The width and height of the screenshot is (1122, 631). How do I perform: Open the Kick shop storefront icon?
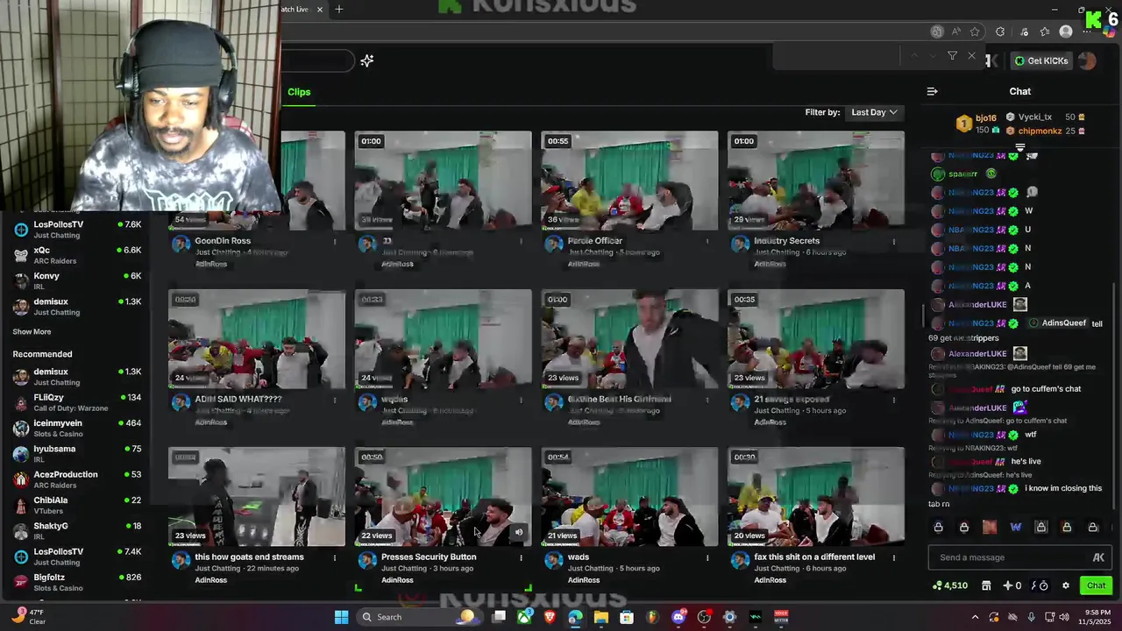coord(986,585)
